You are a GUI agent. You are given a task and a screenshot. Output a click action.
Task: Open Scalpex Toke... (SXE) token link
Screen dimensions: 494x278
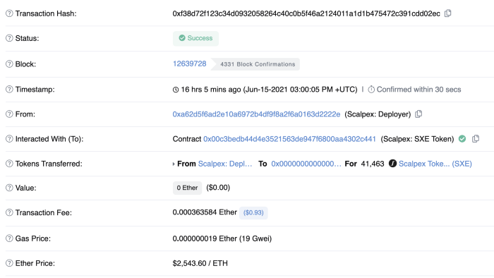[x=435, y=164]
